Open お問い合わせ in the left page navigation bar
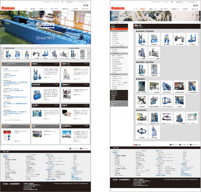Image resolution: width=201 pixels, height=192 pixels. pos(85,9)
